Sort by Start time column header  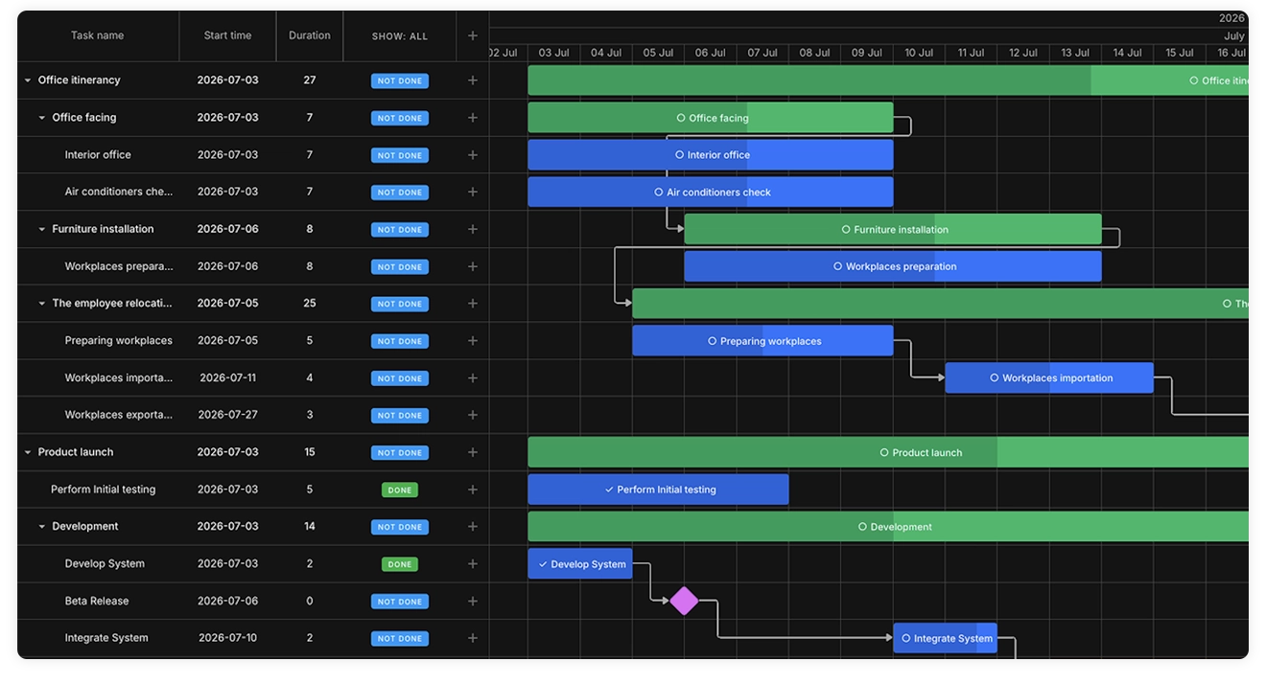[228, 35]
